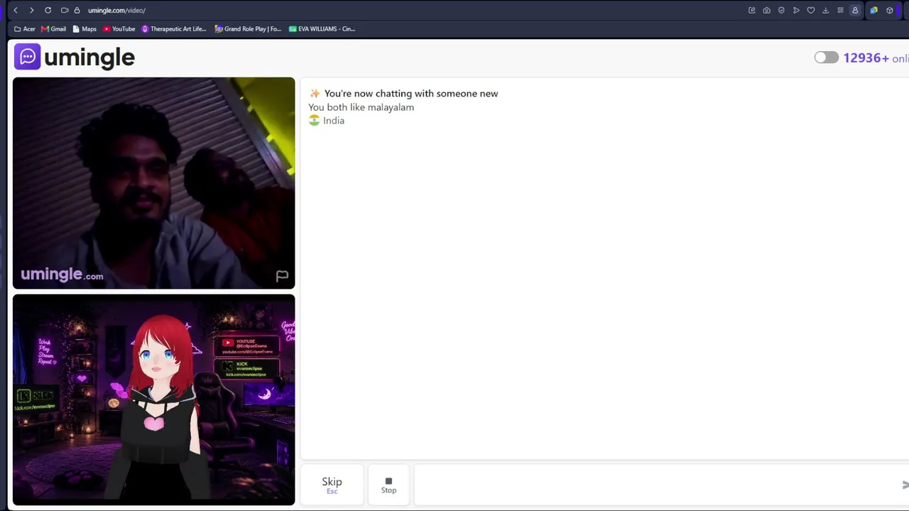The height and width of the screenshot is (511, 909).
Task: Report stranger using the flag icon
Action: (282, 276)
